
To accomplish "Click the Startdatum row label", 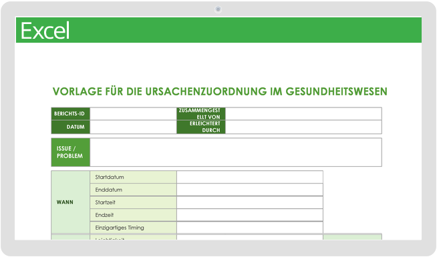I will coord(133,177).
